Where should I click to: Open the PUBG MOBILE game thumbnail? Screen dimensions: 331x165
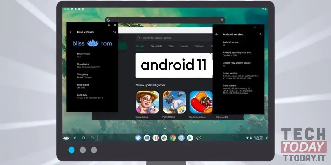[x=174, y=102]
